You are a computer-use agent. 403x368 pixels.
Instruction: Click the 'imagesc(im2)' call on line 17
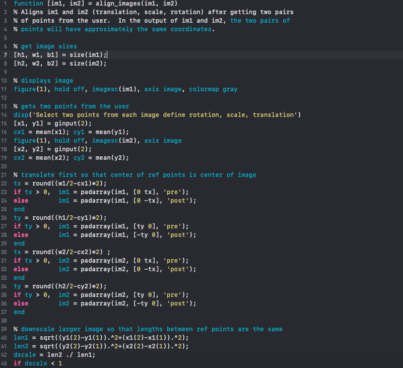coord(116,141)
